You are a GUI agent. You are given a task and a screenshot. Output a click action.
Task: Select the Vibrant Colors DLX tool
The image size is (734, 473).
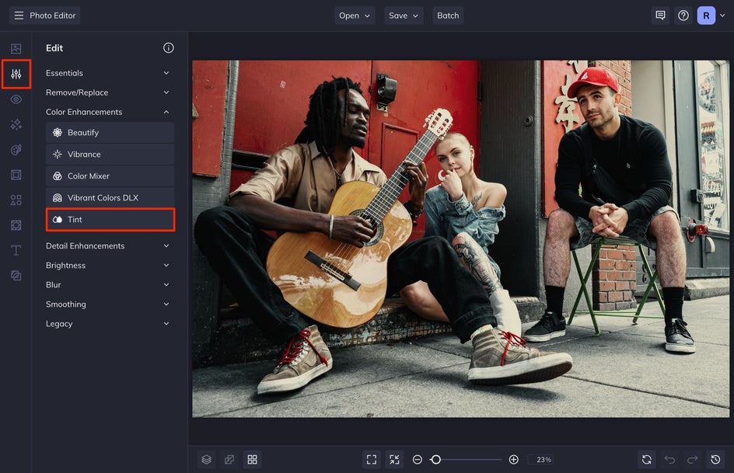pos(110,198)
